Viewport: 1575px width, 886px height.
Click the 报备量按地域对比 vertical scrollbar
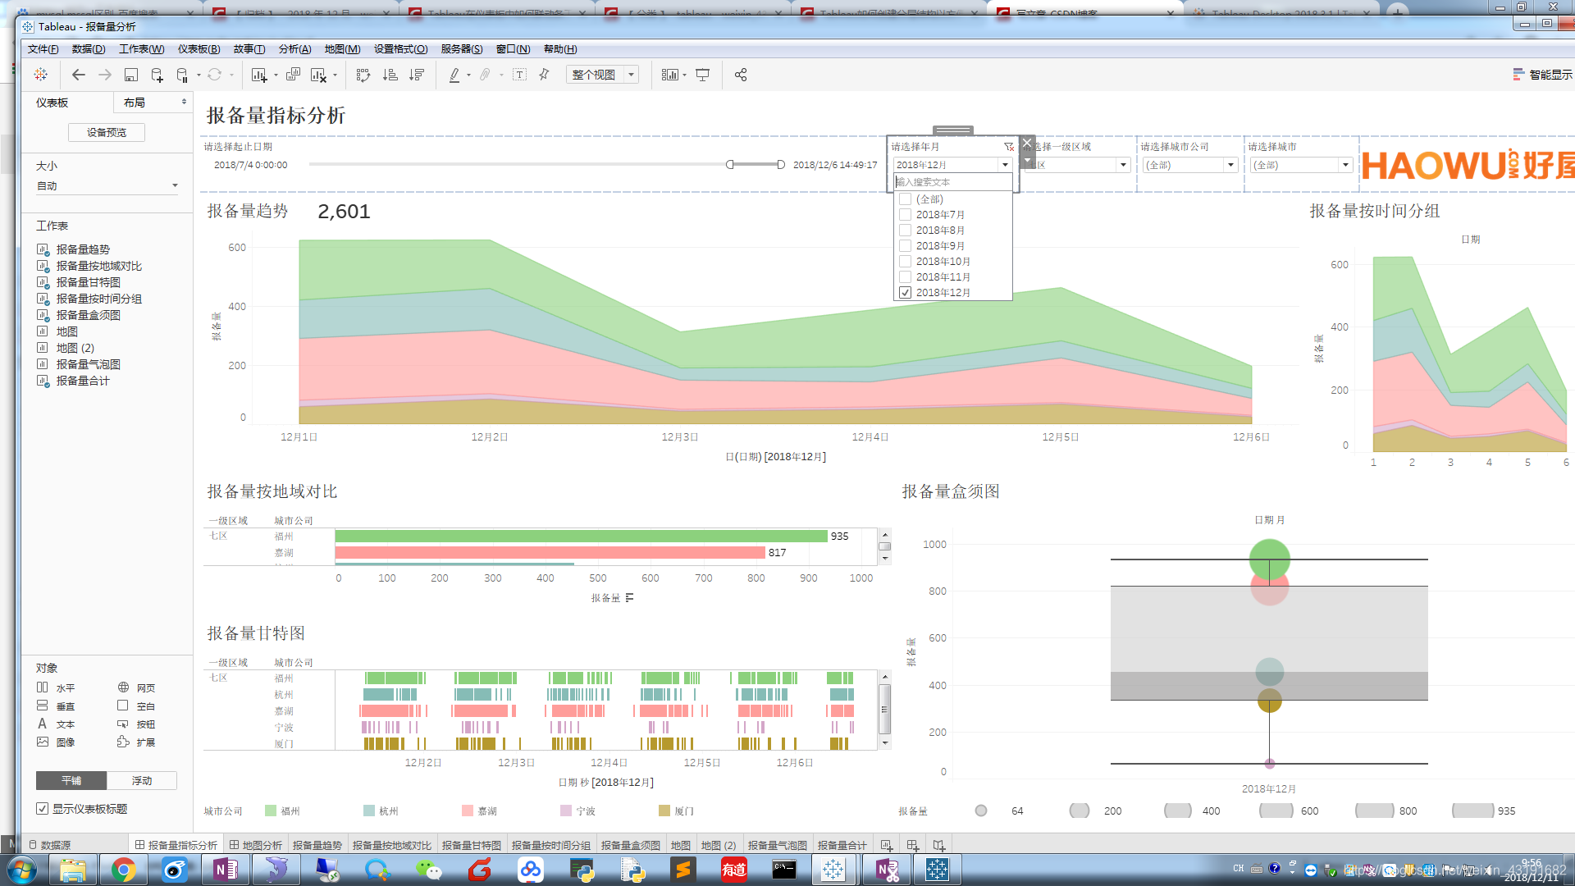(x=885, y=546)
